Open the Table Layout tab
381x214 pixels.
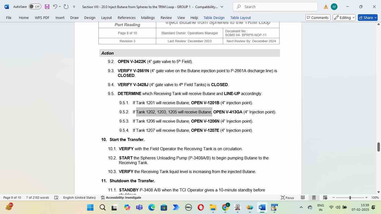coord(240,18)
